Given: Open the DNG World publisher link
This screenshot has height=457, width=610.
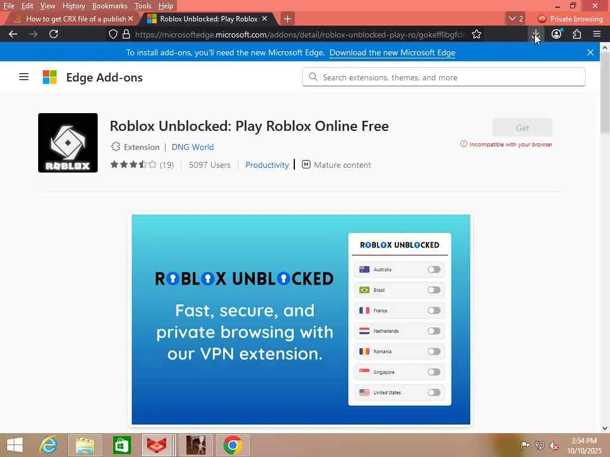Looking at the screenshot, I should [x=192, y=147].
